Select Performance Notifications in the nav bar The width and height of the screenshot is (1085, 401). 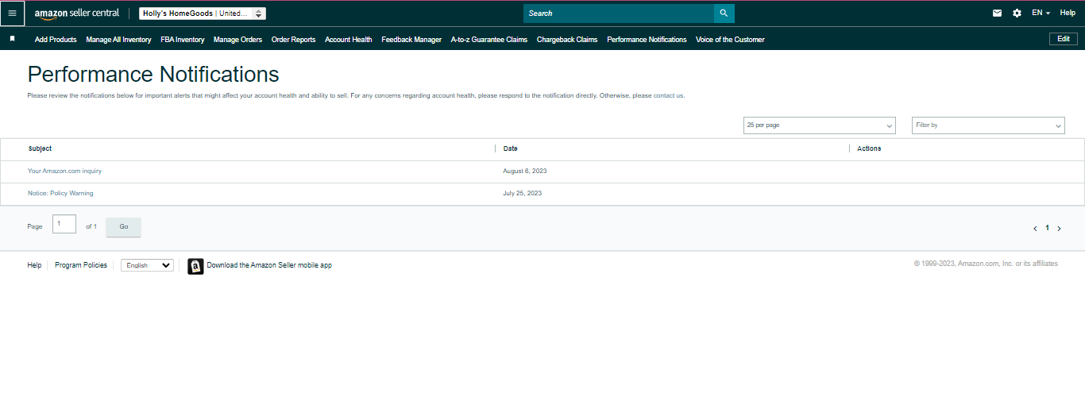pos(647,40)
